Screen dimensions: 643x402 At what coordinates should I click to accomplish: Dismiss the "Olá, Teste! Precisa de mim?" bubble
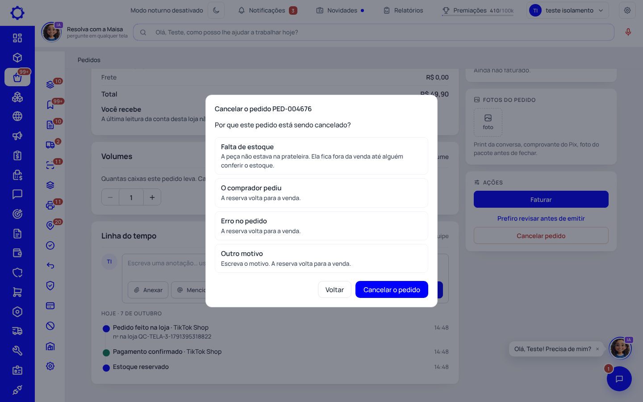[597, 349]
